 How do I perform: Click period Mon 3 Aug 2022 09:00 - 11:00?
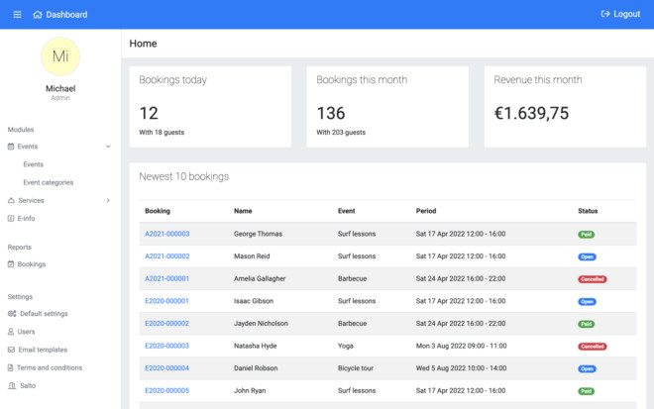(462, 346)
